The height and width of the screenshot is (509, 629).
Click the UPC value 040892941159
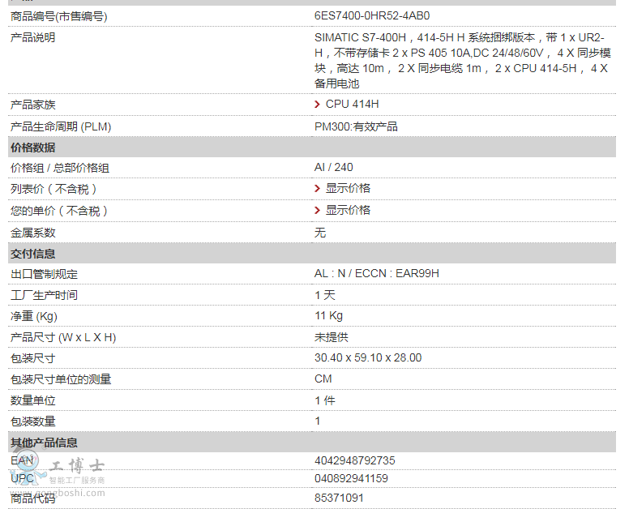coord(351,478)
